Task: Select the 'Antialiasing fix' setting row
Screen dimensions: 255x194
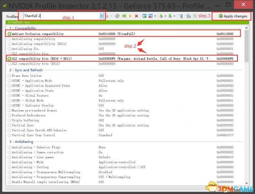Action: click(x=125, y=48)
